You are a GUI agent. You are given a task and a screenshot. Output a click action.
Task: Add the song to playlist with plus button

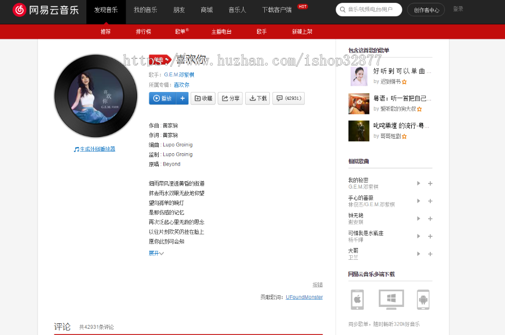coord(182,98)
